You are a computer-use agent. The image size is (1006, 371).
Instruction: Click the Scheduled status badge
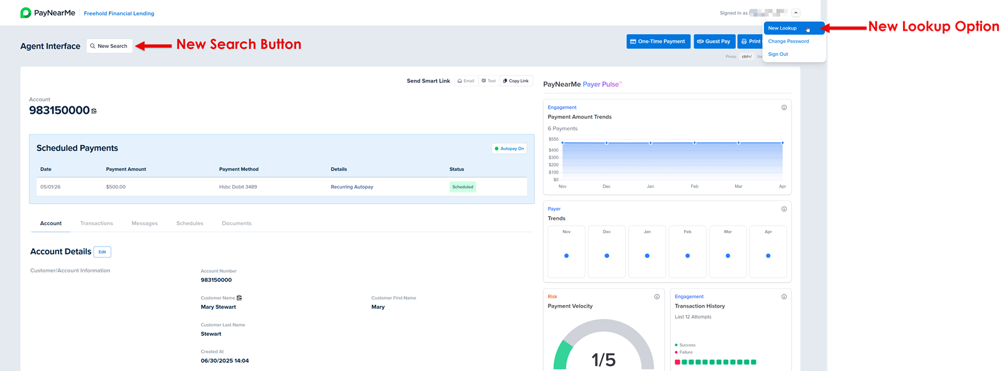point(463,187)
